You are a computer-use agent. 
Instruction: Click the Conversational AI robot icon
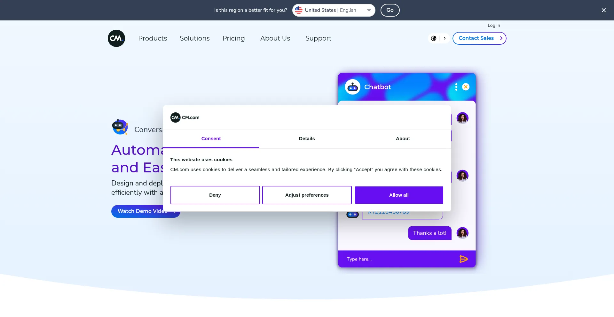point(120,127)
